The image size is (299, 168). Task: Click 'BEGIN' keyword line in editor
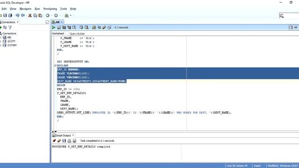click(61, 85)
